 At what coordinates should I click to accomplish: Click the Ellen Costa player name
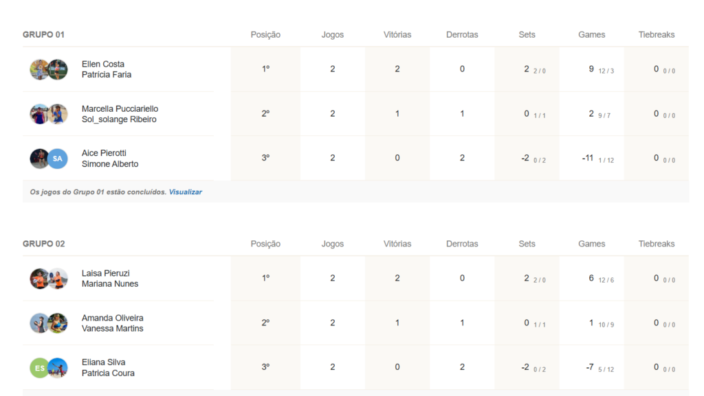[x=103, y=64]
